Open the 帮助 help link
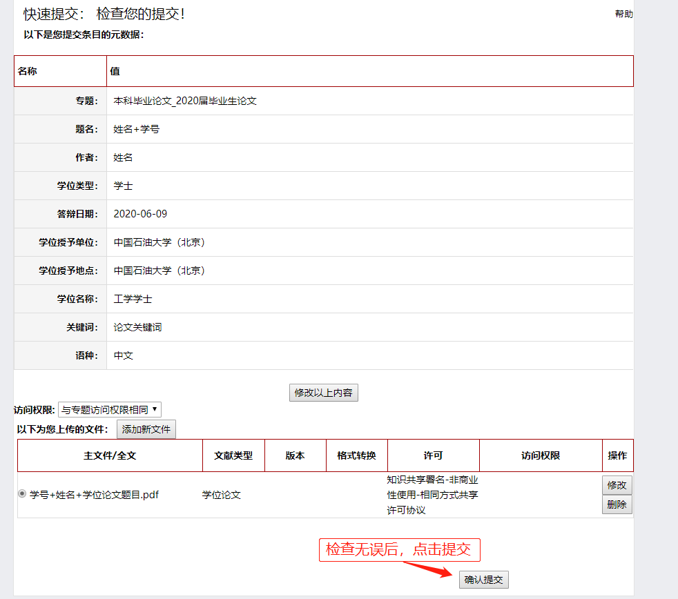 click(x=623, y=14)
